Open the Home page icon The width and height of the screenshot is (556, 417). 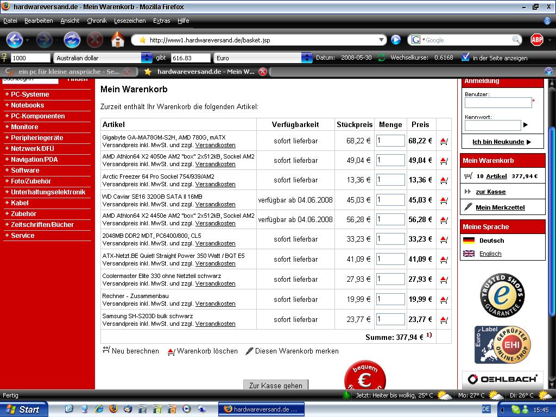118,39
